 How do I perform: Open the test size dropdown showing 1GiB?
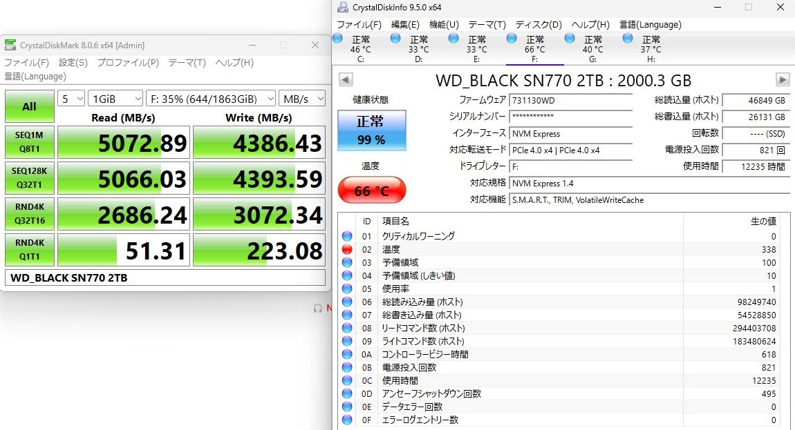(x=115, y=99)
